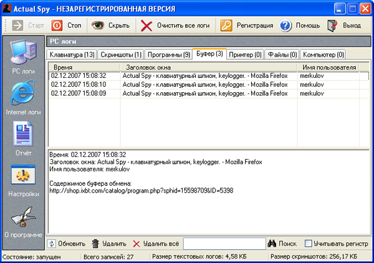374x263 pixels.
Task: Click the Выход button label
Action: point(352,26)
